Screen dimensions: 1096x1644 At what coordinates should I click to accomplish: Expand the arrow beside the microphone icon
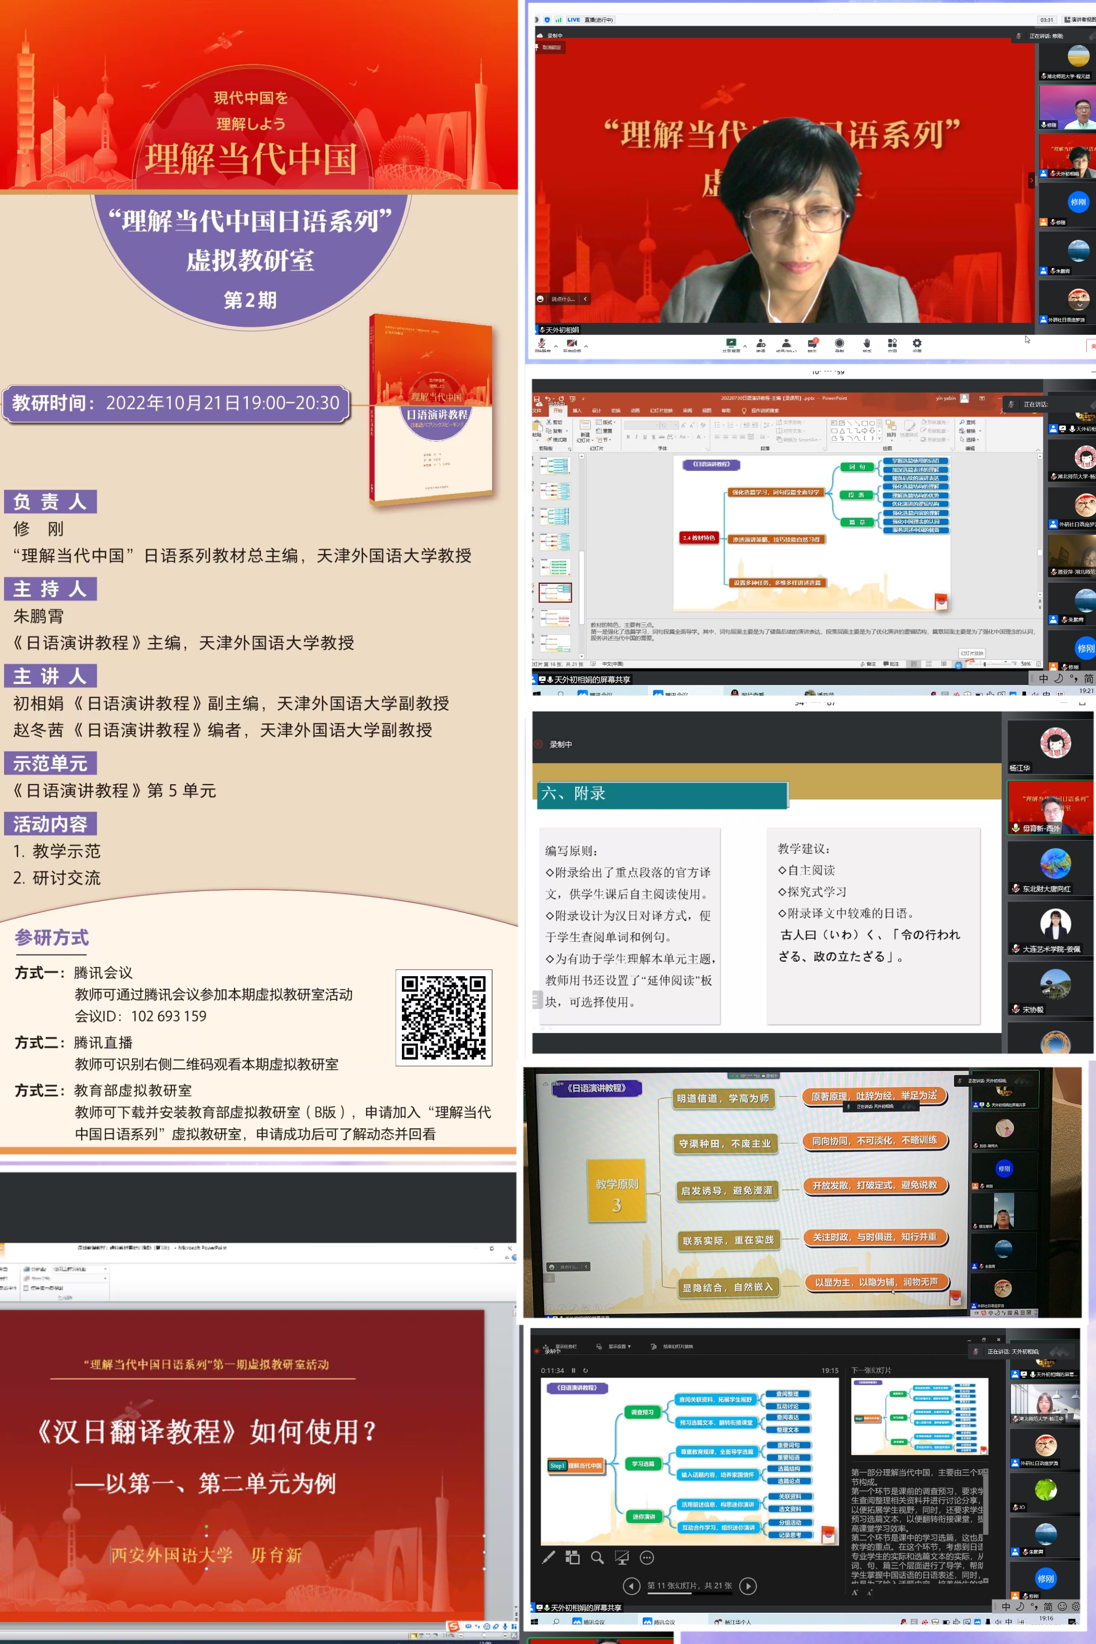pyautogui.click(x=557, y=346)
